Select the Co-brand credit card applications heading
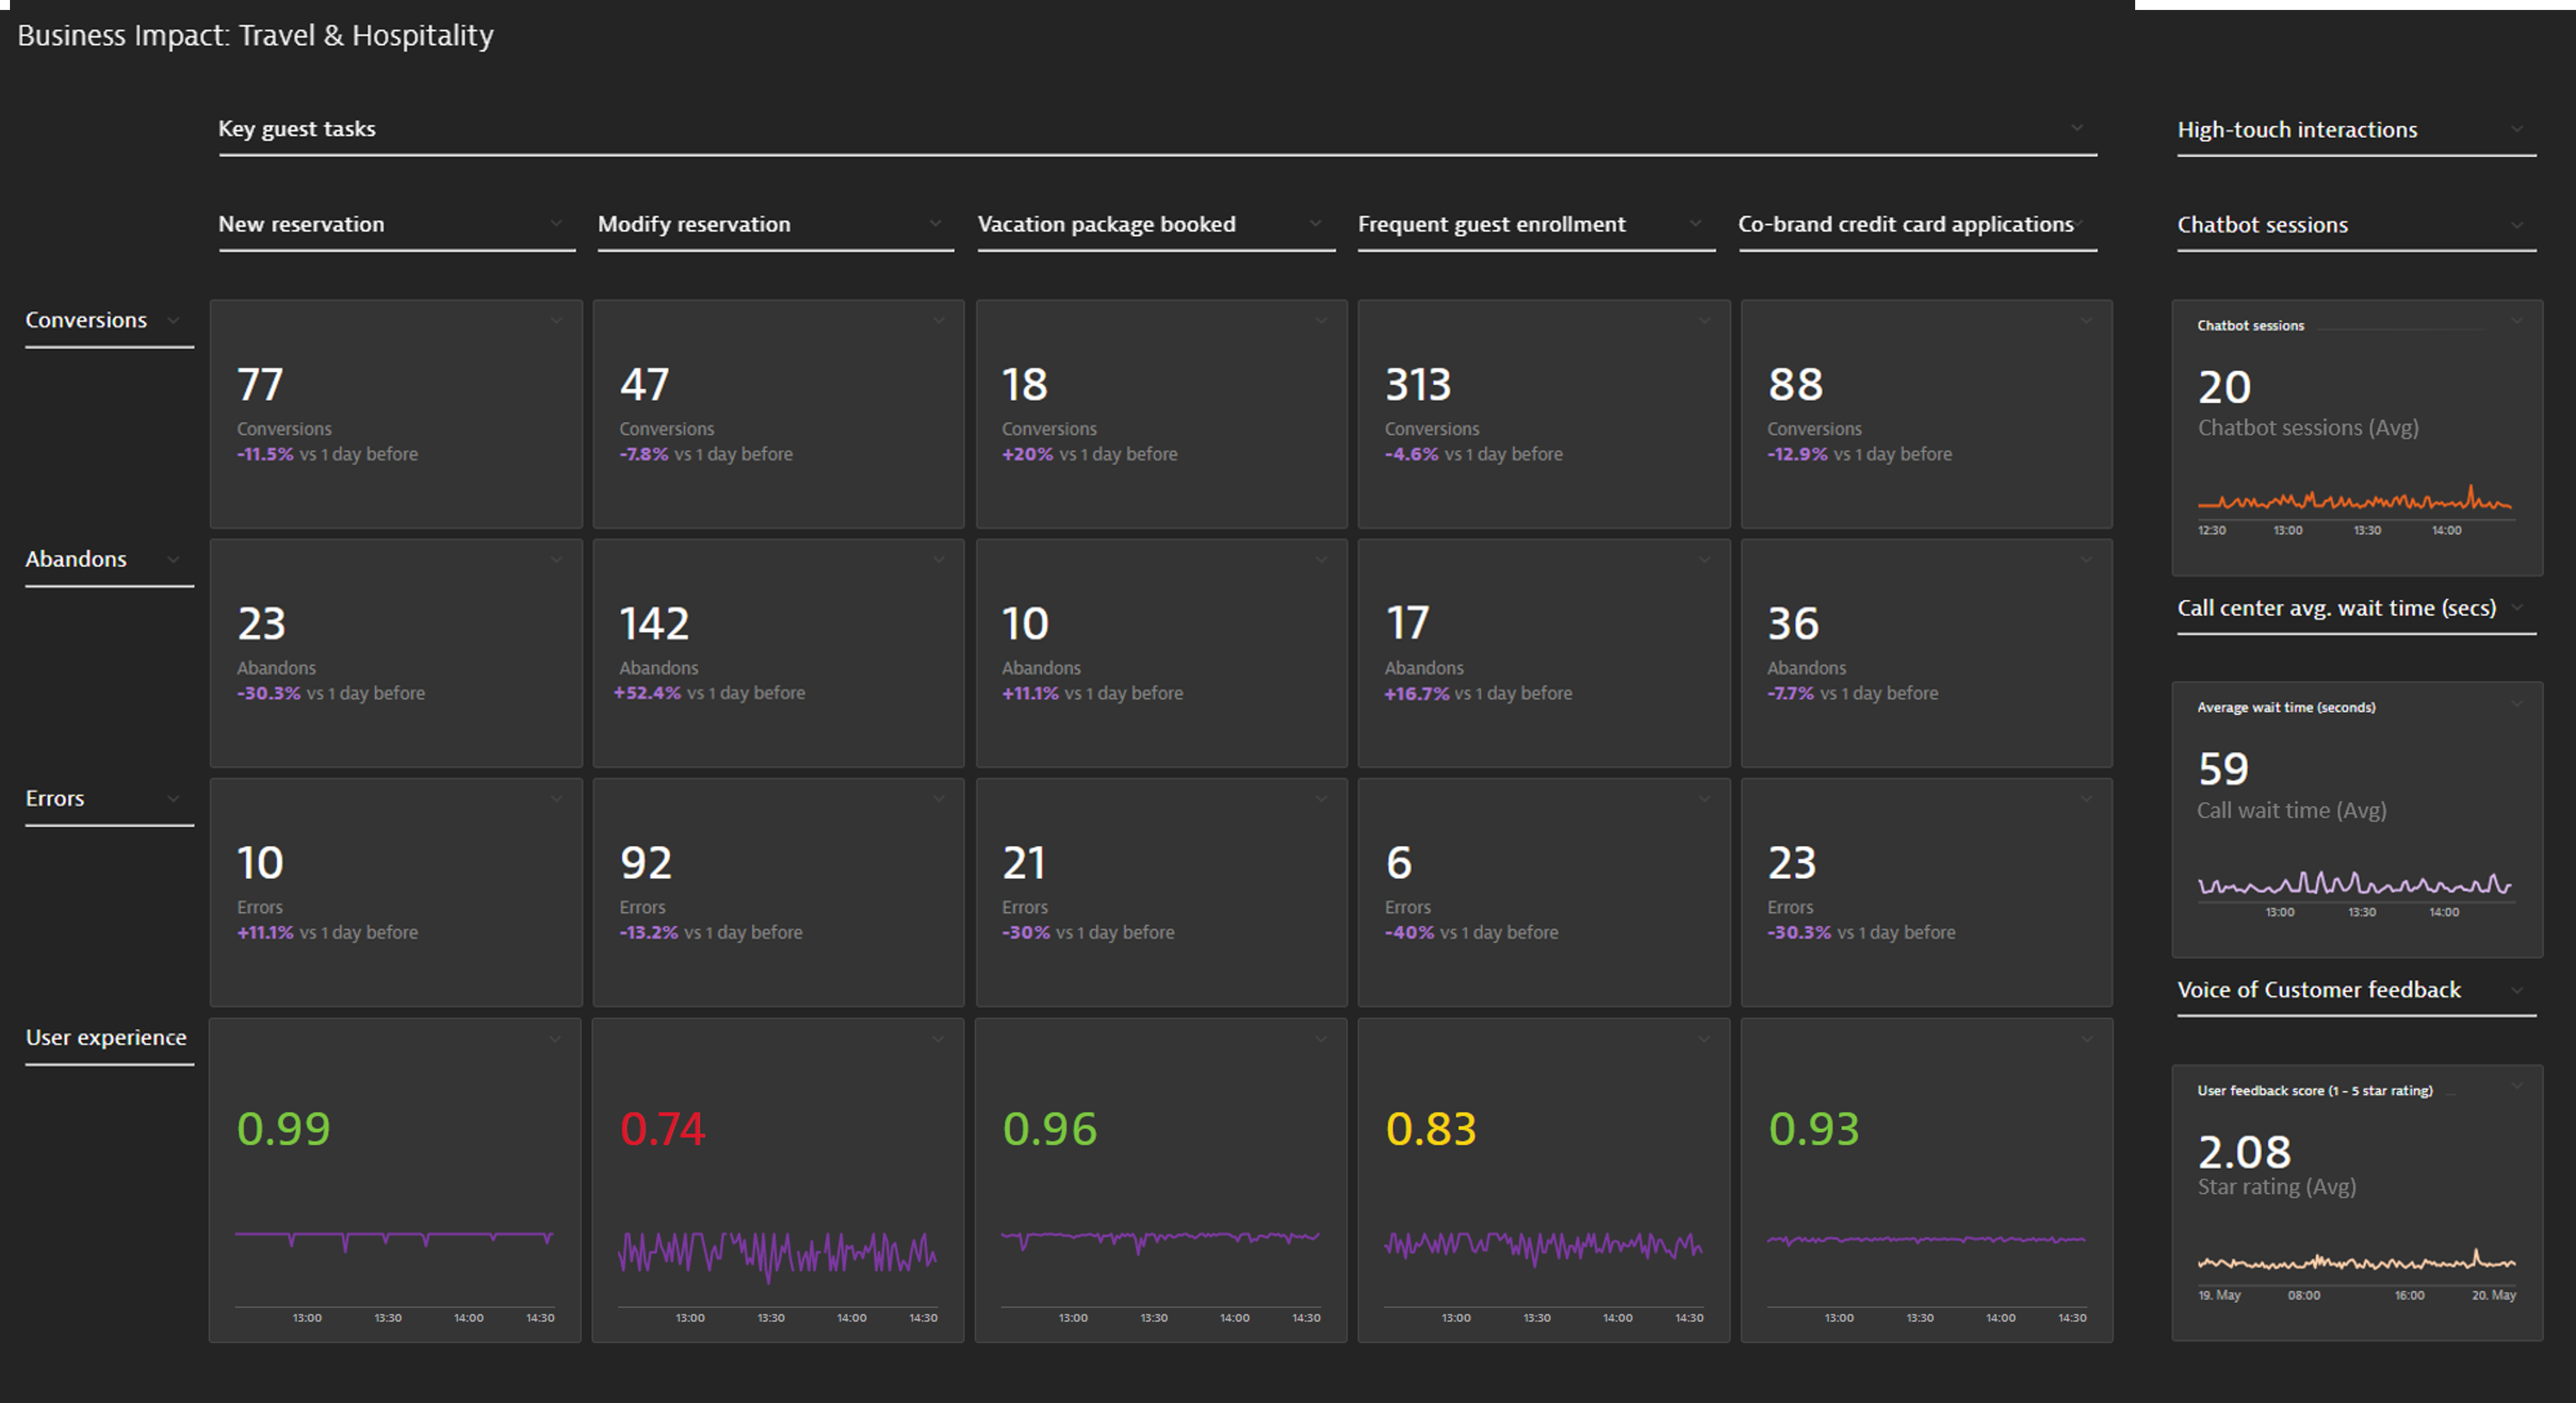 1905,224
